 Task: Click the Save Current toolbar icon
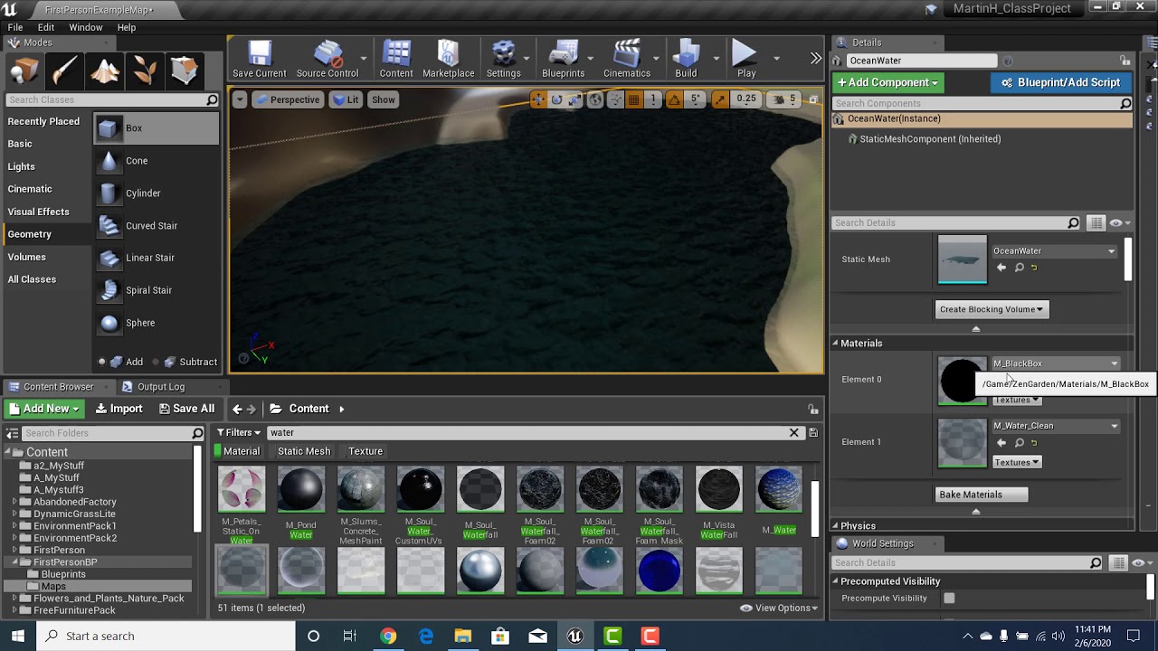point(260,60)
